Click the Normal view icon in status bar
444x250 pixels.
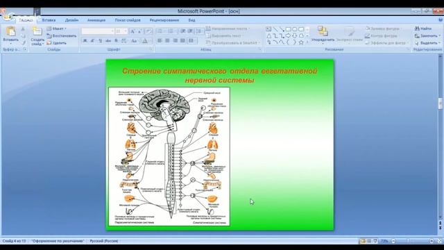[363, 241]
